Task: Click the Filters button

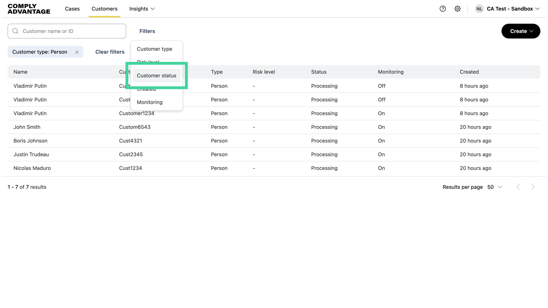Action: pos(147,31)
